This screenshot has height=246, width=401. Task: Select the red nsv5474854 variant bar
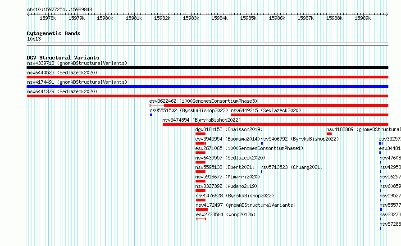[x=275, y=124]
